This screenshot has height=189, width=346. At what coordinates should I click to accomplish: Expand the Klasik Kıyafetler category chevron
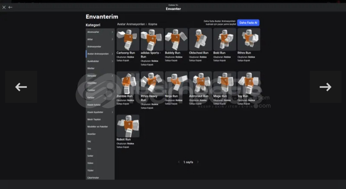(112, 112)
